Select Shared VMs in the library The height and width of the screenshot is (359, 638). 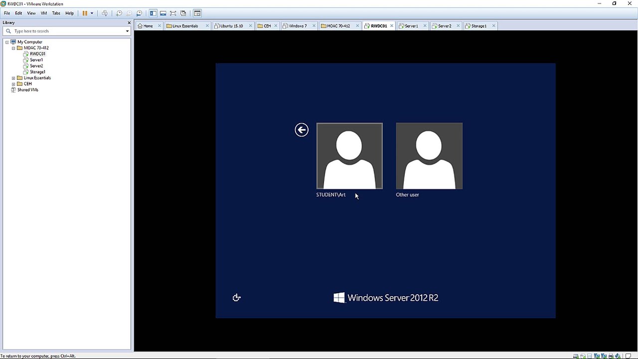[27, 90]
